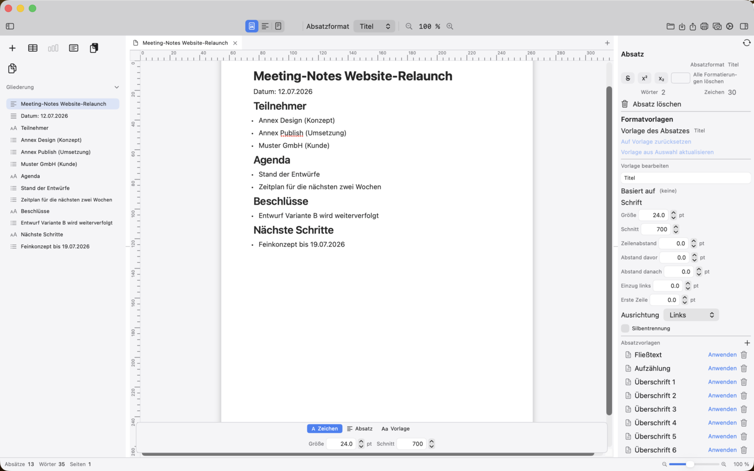Toggle the right inspector sidebar icon
Image resolution: width=754 pixels, height=471 pixels.
pos(744,26)
